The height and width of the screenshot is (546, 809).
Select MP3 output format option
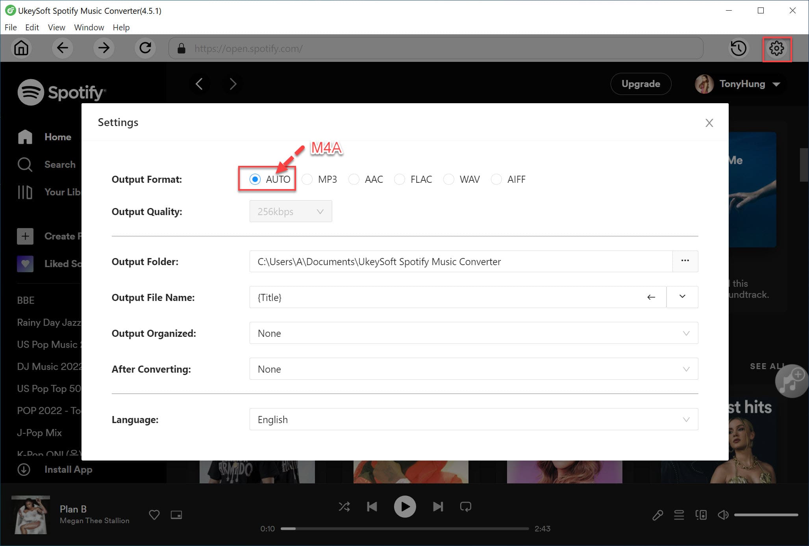tap(306, 178)
